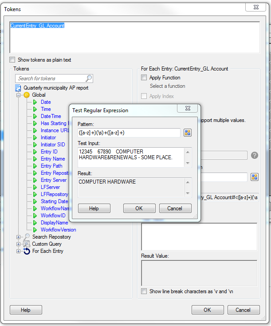Screen dimensions: 271x326
Task: Click the token expression box at top
Action: tap(135, 37)
